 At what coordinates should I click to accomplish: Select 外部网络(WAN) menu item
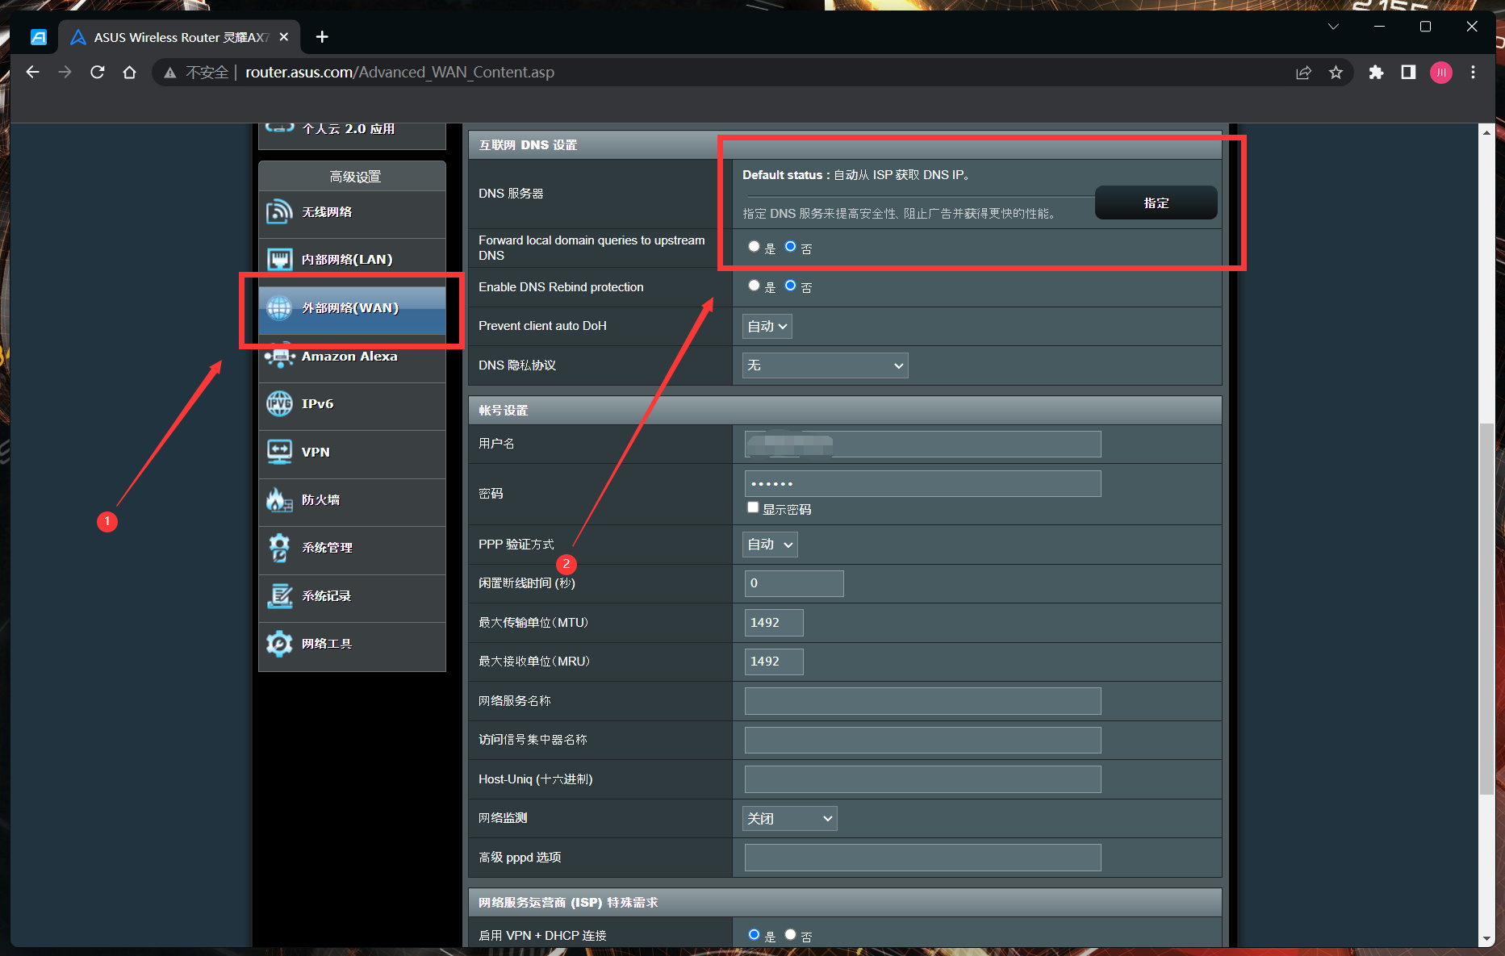(352, 308)
